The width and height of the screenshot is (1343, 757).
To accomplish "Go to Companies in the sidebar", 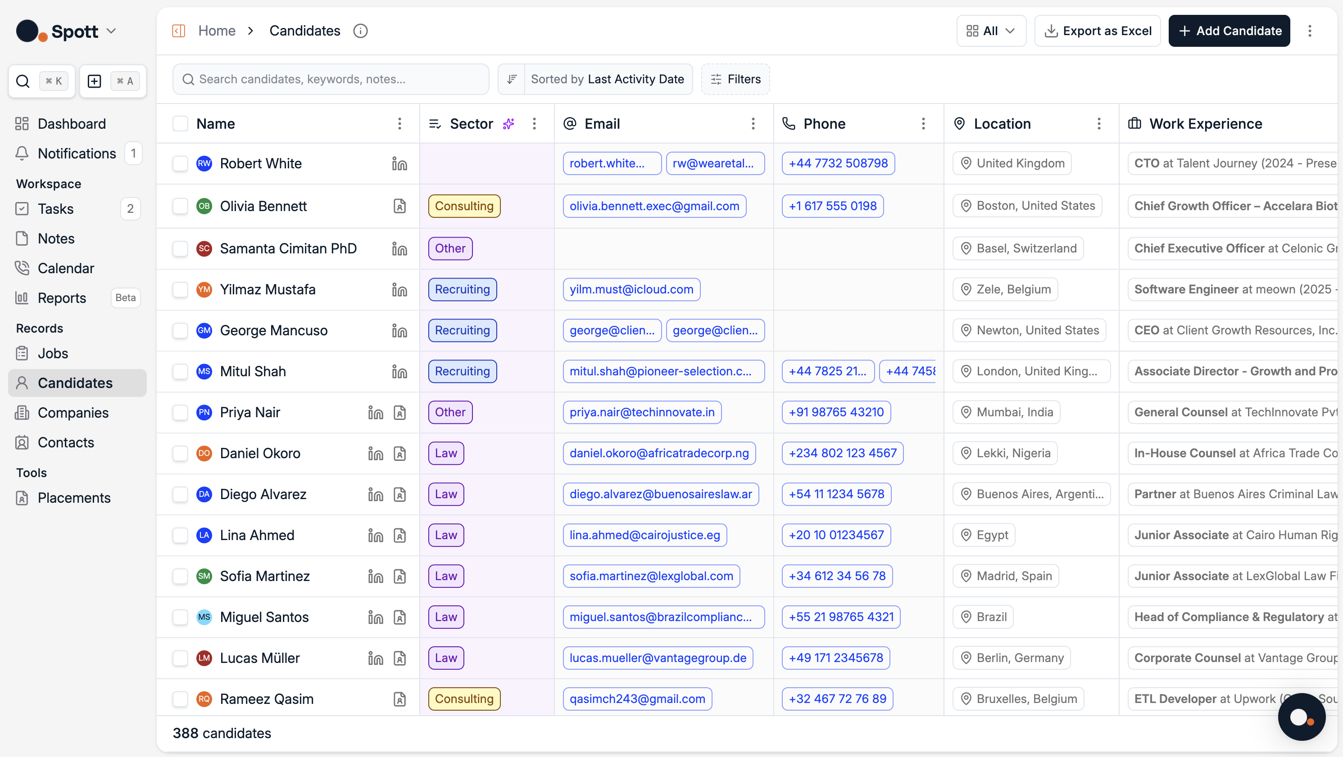I will pyautogui.click(x=73, y=413).
